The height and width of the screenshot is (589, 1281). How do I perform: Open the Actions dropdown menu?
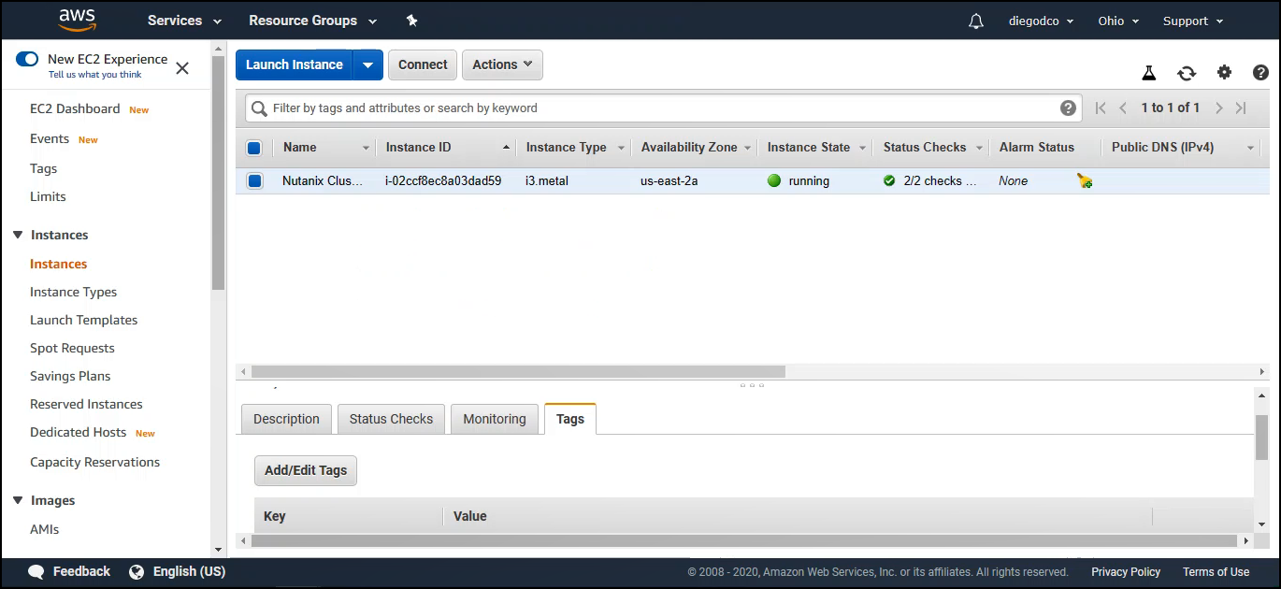click(x=502, y=65)
